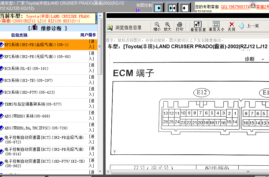Click the 信息类别 column header
The height and width of the screenshot is (177, 269).
click(x=20, y=35)
